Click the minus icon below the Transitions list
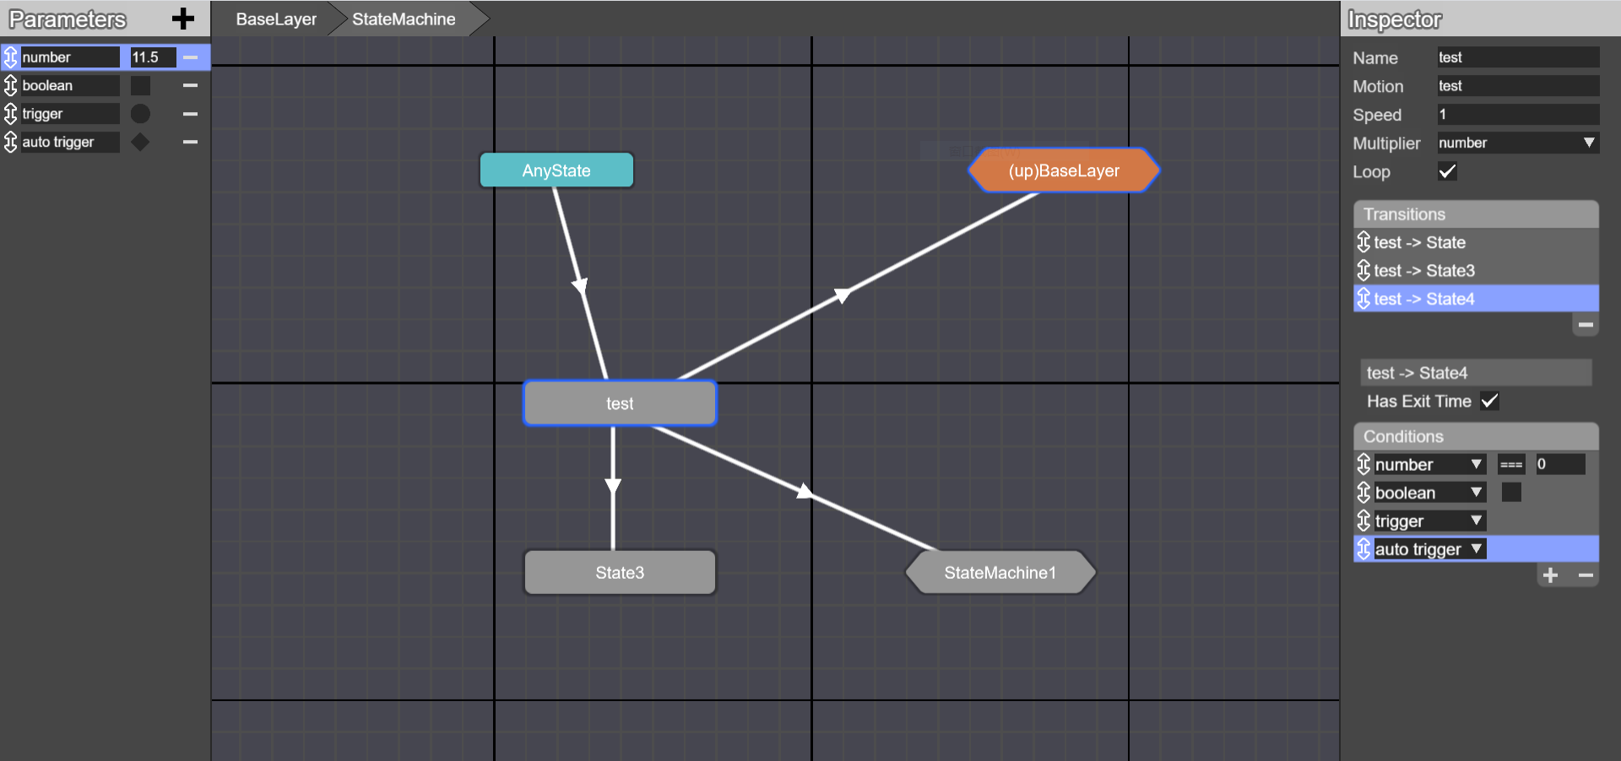Screen dimensions: 1621x761 (x=1585, y=324)
